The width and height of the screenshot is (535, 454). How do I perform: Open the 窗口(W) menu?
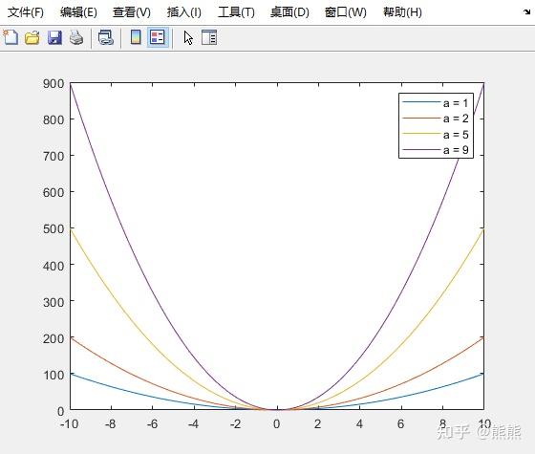click(x=346, y=12)
